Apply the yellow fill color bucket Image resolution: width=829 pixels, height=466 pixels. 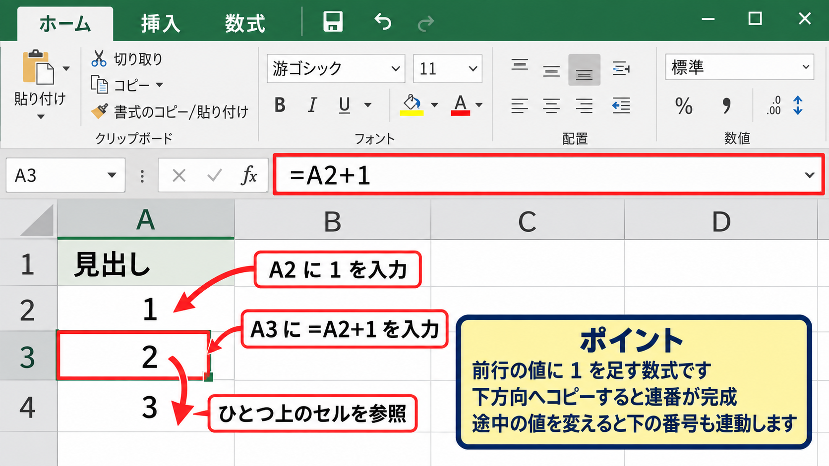click(412, 105)
